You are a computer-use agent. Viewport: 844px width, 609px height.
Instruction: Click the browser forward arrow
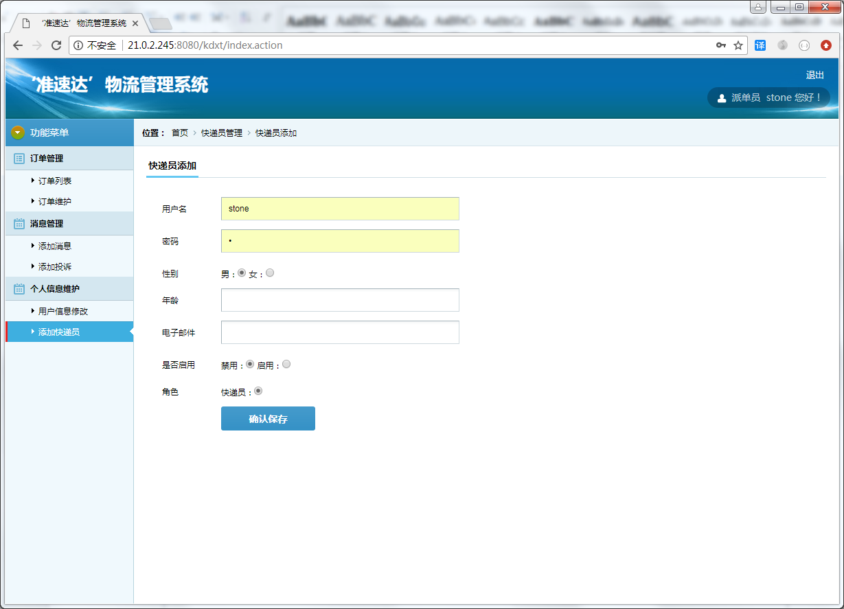(x=37, y=45)
